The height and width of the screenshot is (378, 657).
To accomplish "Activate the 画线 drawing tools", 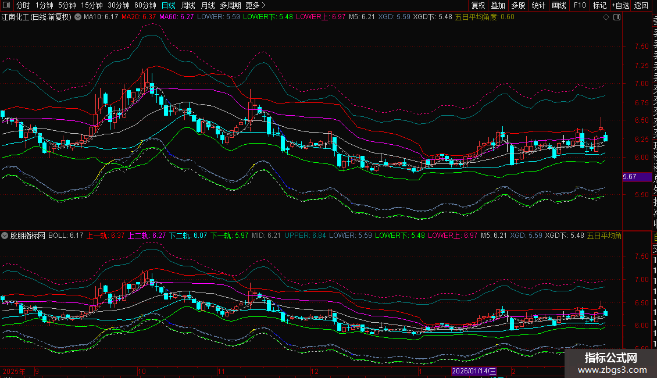I will (x=559, y=5).
